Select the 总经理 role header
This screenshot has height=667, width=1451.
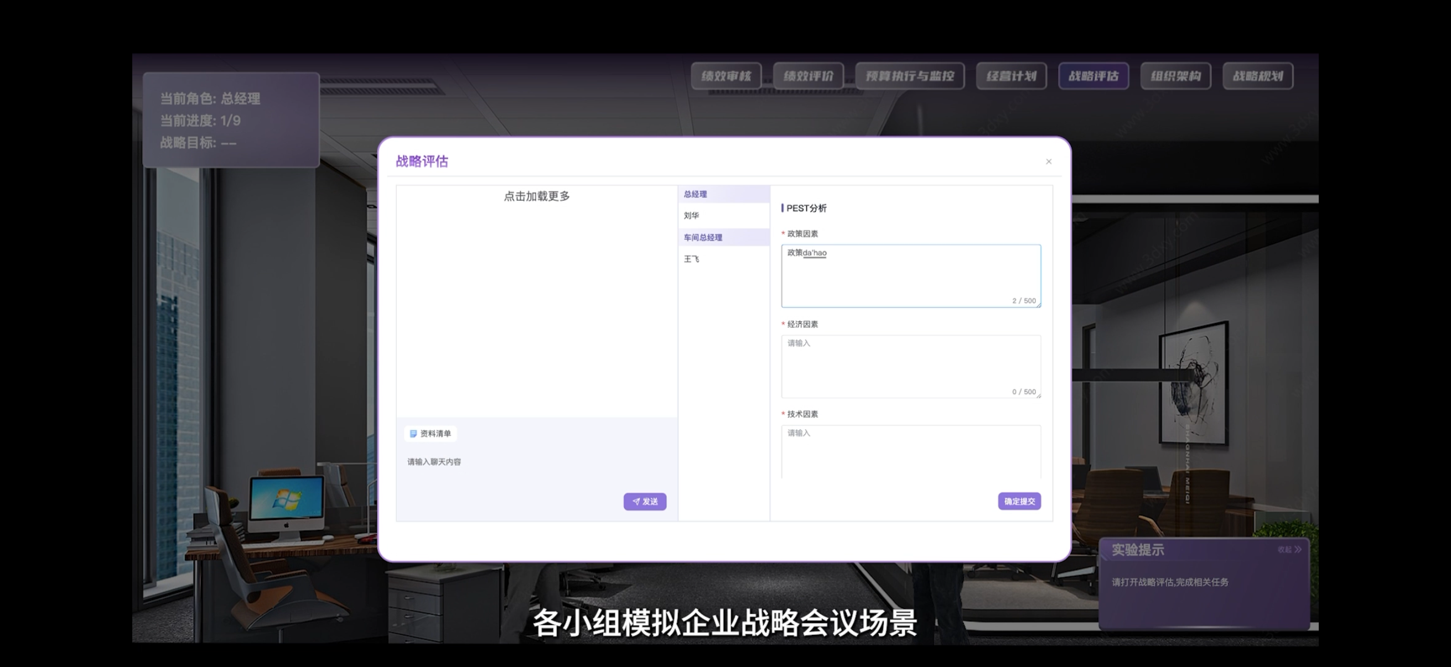tap(724, 194)
